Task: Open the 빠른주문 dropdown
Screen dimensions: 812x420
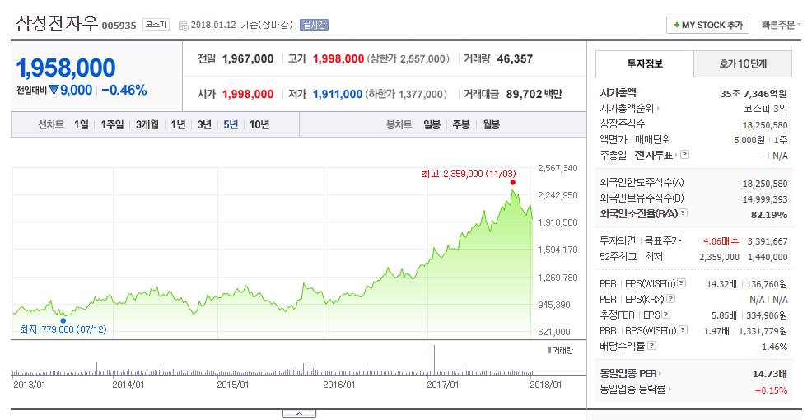Action: click(781, 25)
